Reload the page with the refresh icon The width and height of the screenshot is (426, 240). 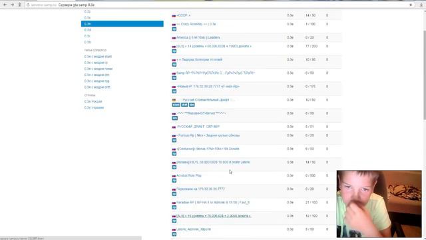click(x=28, y=5)
